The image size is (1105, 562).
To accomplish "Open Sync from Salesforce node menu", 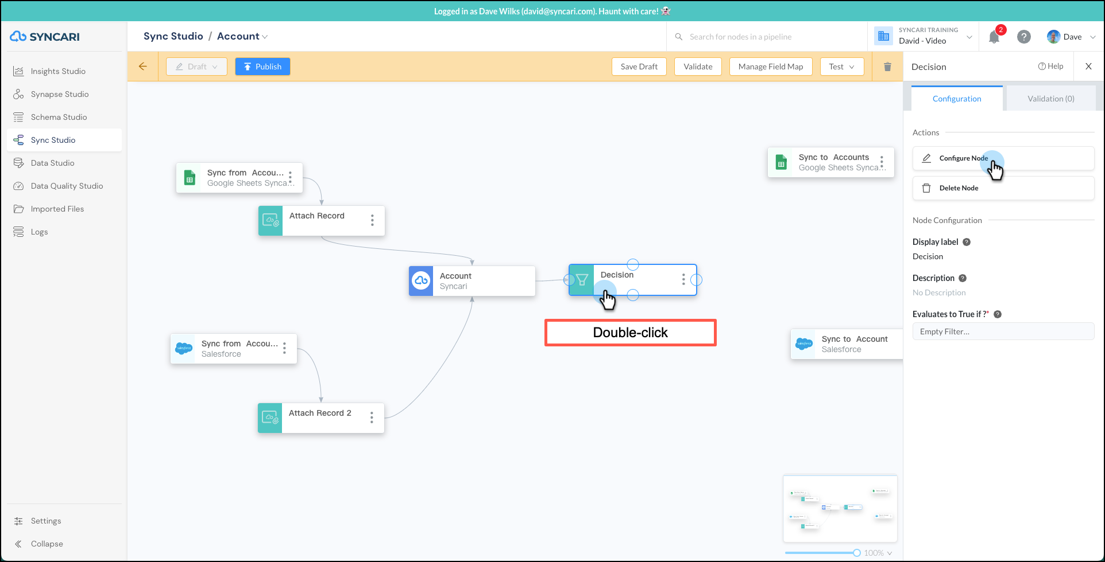I will pyautogui.click(x=284, y=349).
